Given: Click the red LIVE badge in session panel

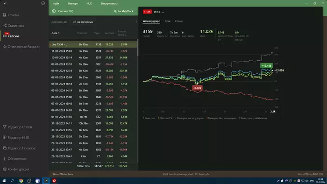Looking at the screenshot, I should pos(147,12).
